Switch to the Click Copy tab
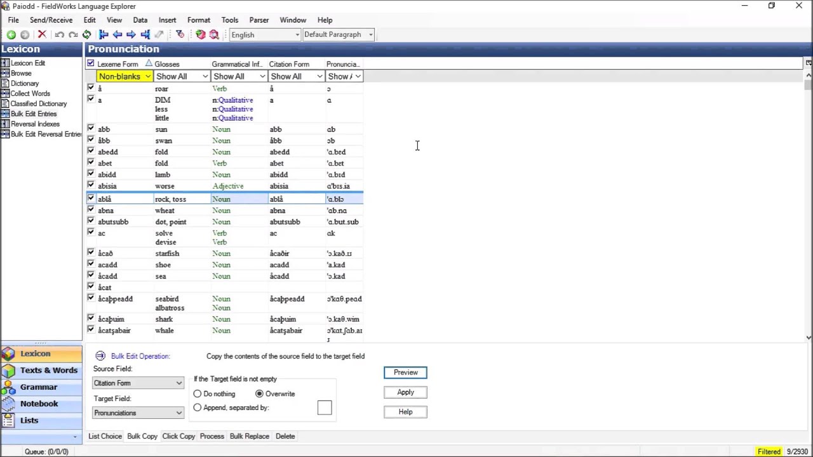 (x=178, y=437)
